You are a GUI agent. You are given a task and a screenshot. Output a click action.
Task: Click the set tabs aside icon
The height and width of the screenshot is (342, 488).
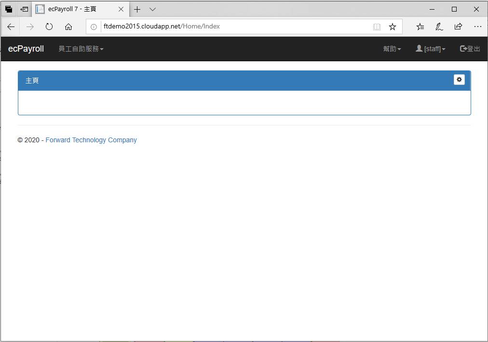click(24, 9)
